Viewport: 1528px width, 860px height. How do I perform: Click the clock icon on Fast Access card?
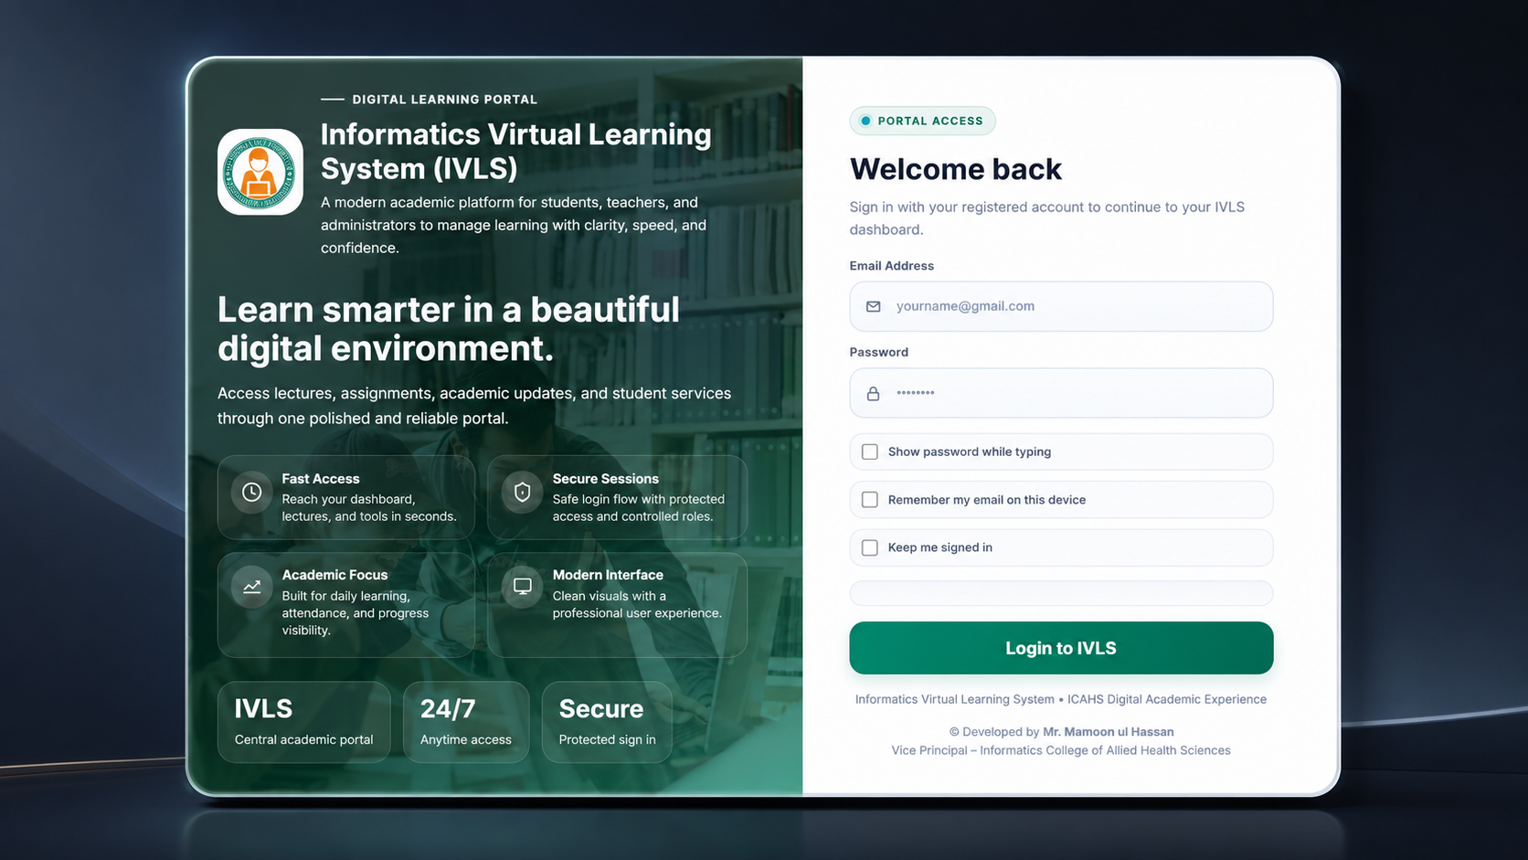coord(251,492)
